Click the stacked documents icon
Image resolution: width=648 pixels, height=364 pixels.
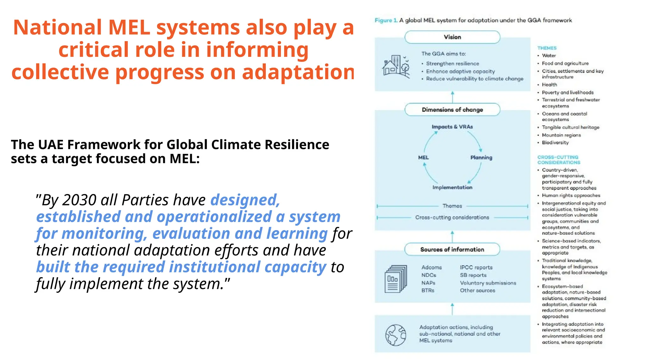click(x=396, y=279)
